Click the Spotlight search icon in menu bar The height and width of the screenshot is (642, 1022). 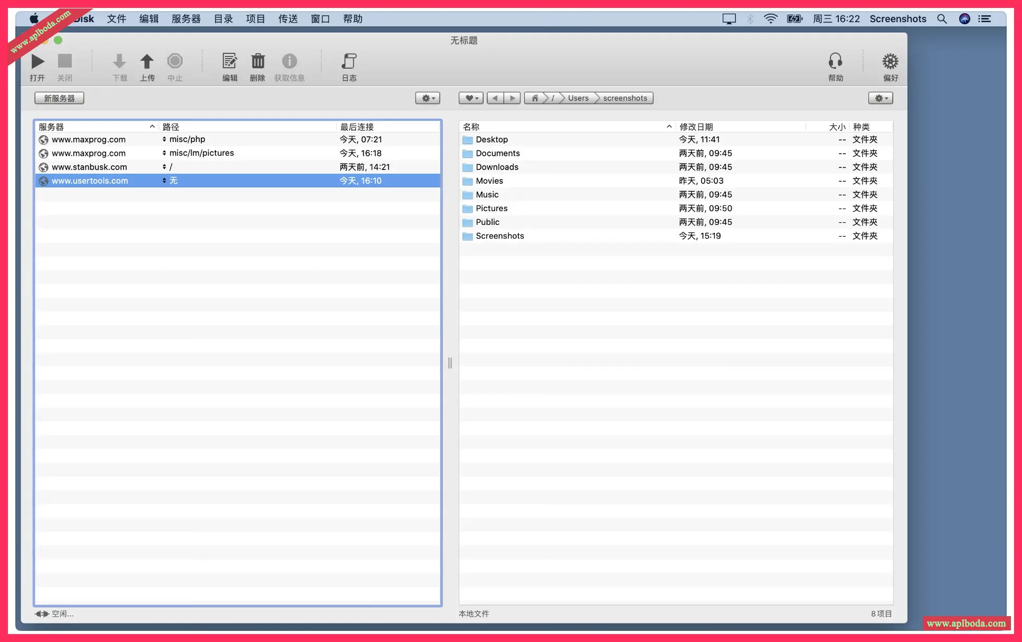click(942, 19)
